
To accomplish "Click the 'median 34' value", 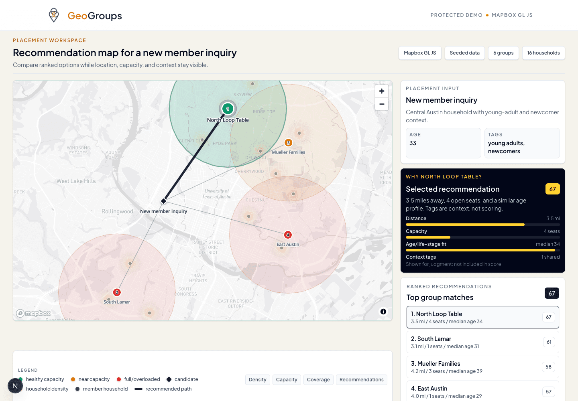I will point(548,244).
